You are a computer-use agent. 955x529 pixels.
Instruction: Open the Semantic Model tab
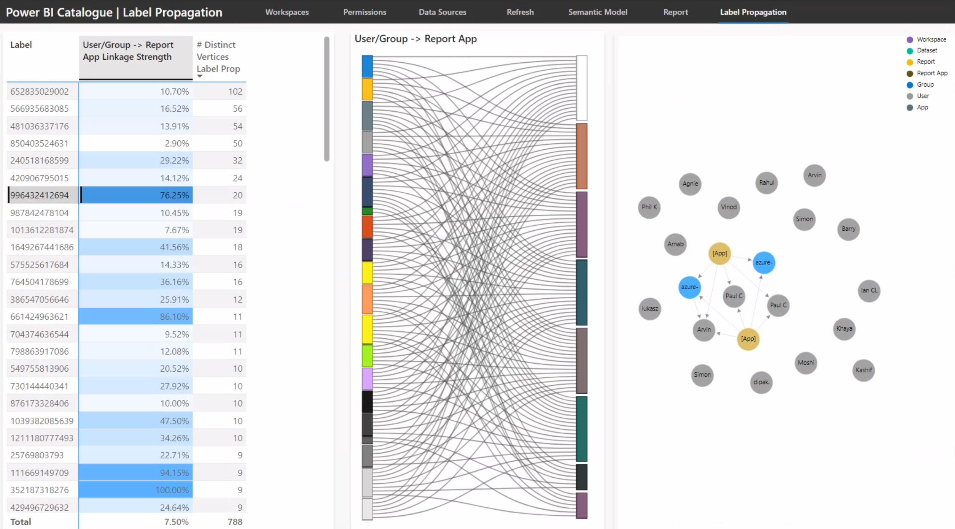597,12
